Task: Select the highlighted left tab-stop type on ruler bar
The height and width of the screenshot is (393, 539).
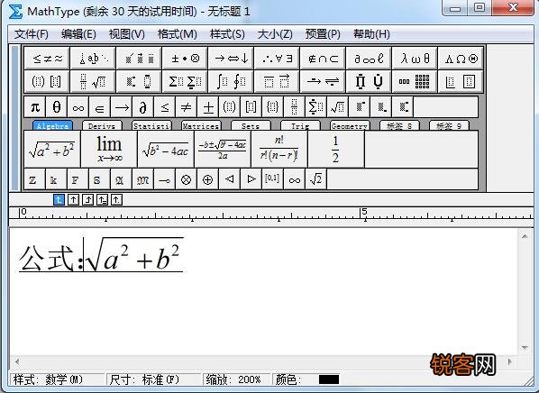Action: click(x=59, y=200)
